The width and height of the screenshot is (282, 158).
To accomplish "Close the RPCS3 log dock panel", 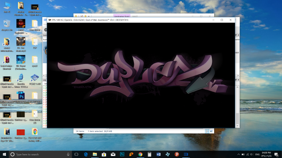I will tap(238, 80).
